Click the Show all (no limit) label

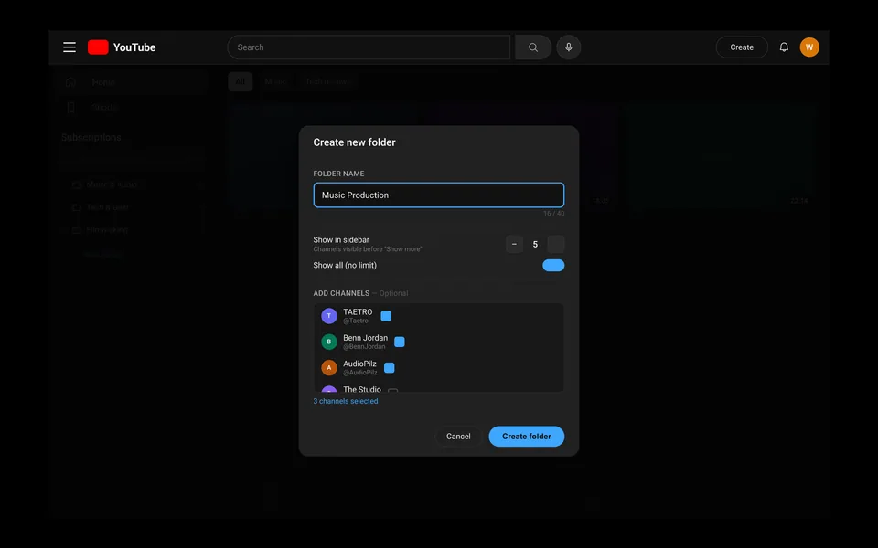pyautogui.click(x=345, y=266)
